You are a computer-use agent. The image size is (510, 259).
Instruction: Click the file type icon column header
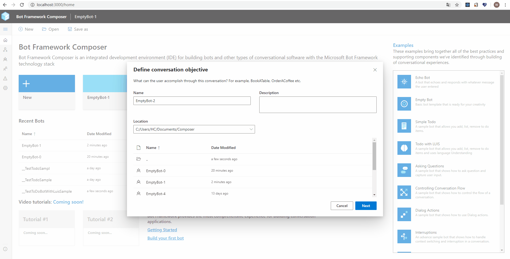[139, 148]
